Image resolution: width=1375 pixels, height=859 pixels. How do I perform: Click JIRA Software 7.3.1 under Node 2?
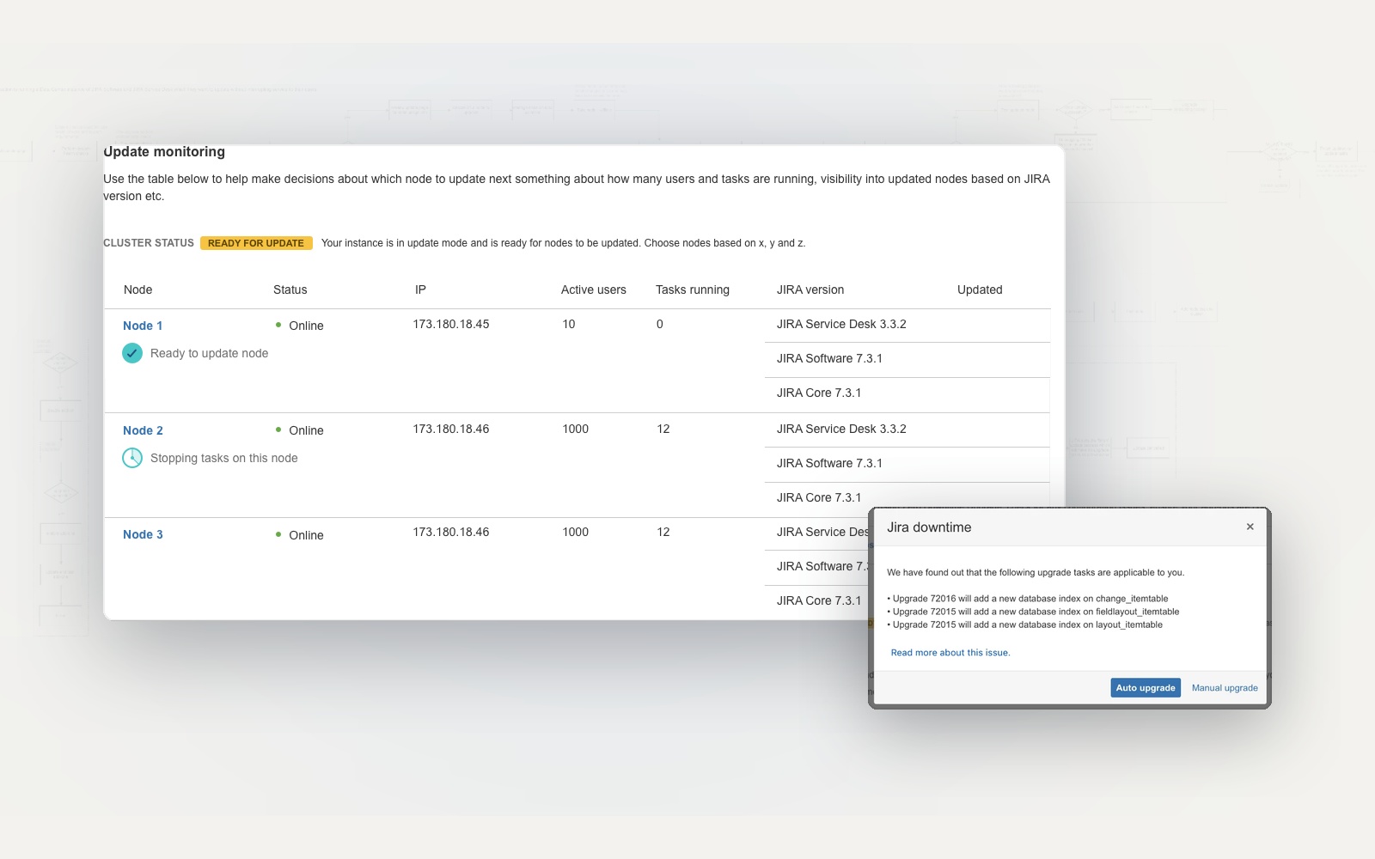829,463
